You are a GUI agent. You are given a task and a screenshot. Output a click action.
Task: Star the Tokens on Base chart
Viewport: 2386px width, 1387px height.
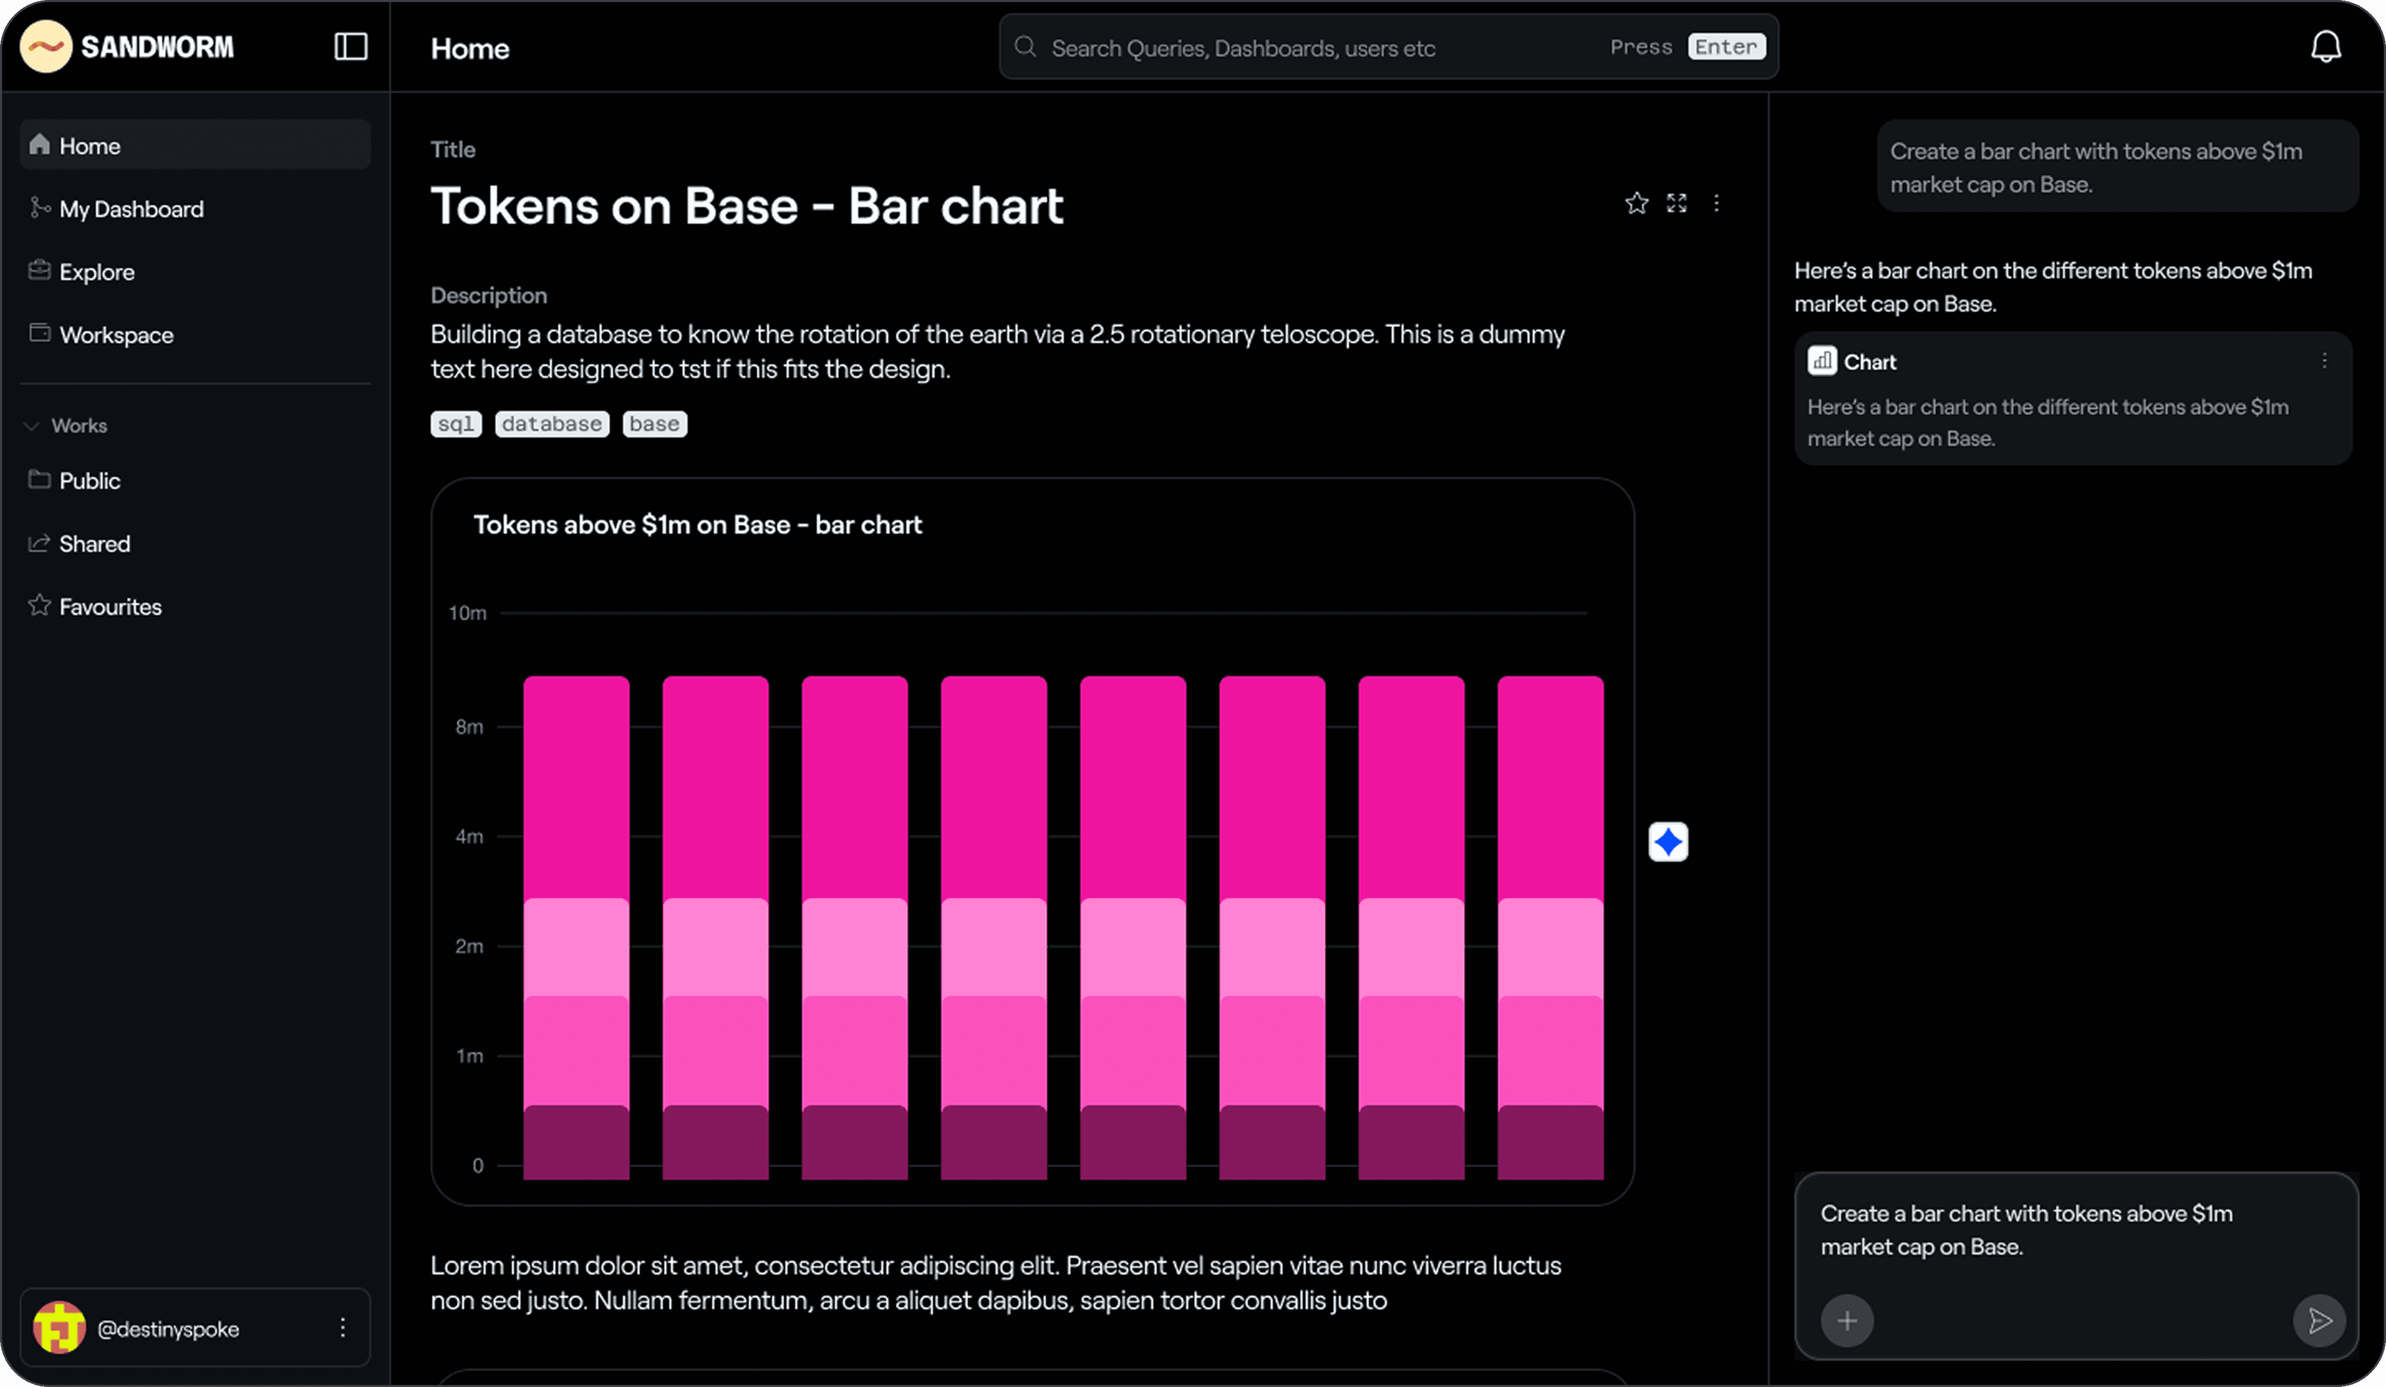point(1636,204)
